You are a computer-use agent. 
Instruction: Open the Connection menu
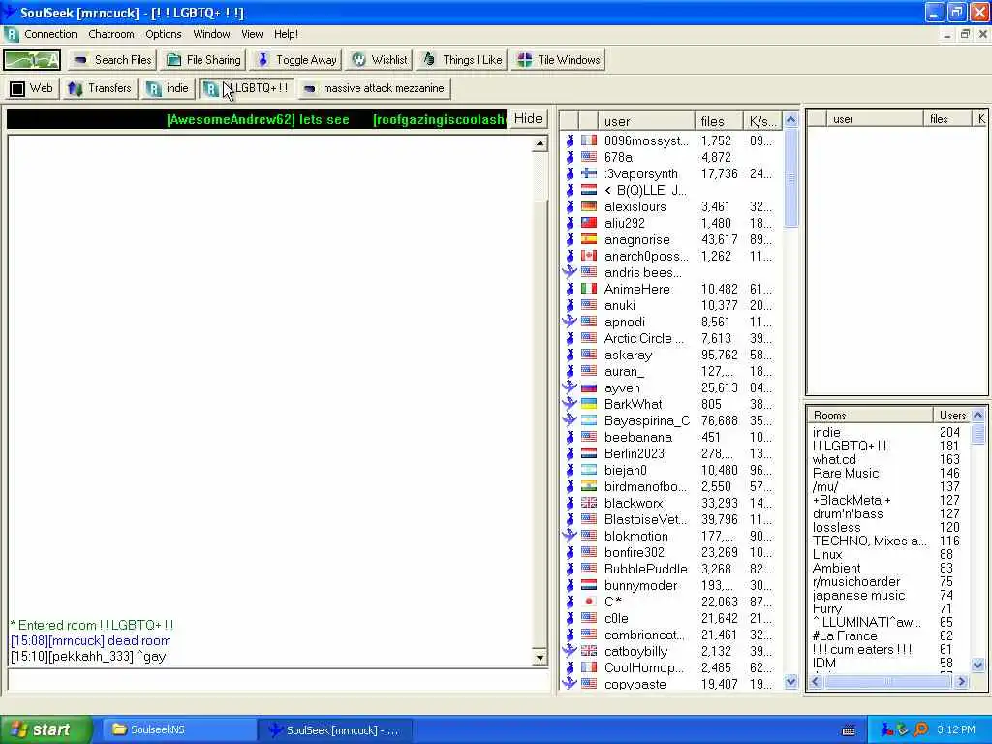(50, 34)
